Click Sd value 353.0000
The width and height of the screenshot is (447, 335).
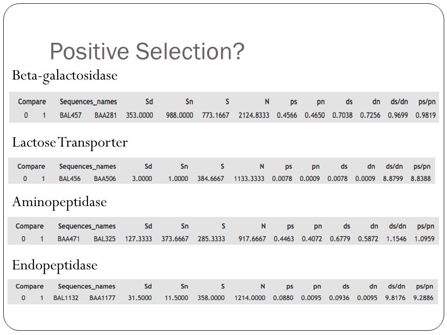tap(139, 115)
